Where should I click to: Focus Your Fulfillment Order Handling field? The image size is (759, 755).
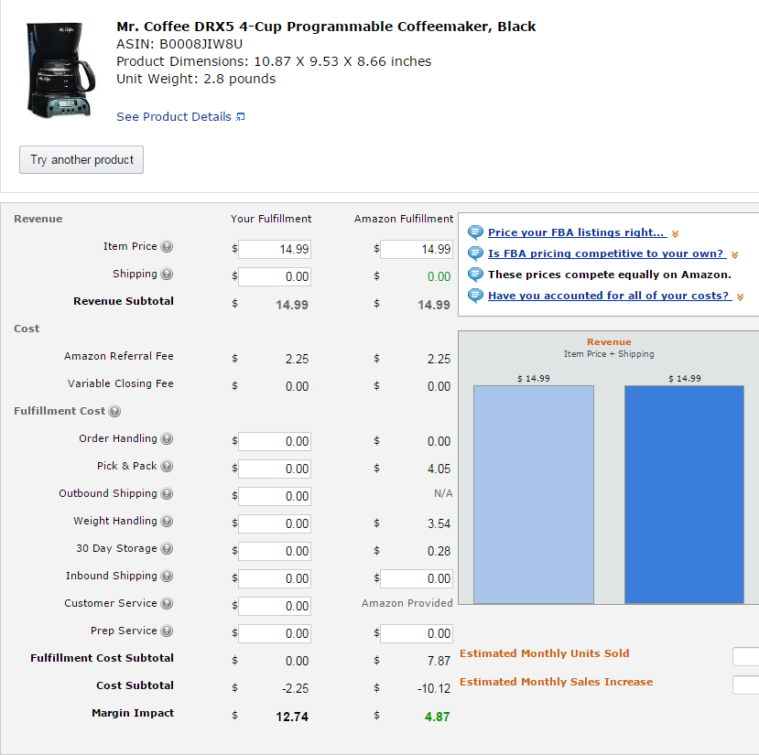coord(275,441)
